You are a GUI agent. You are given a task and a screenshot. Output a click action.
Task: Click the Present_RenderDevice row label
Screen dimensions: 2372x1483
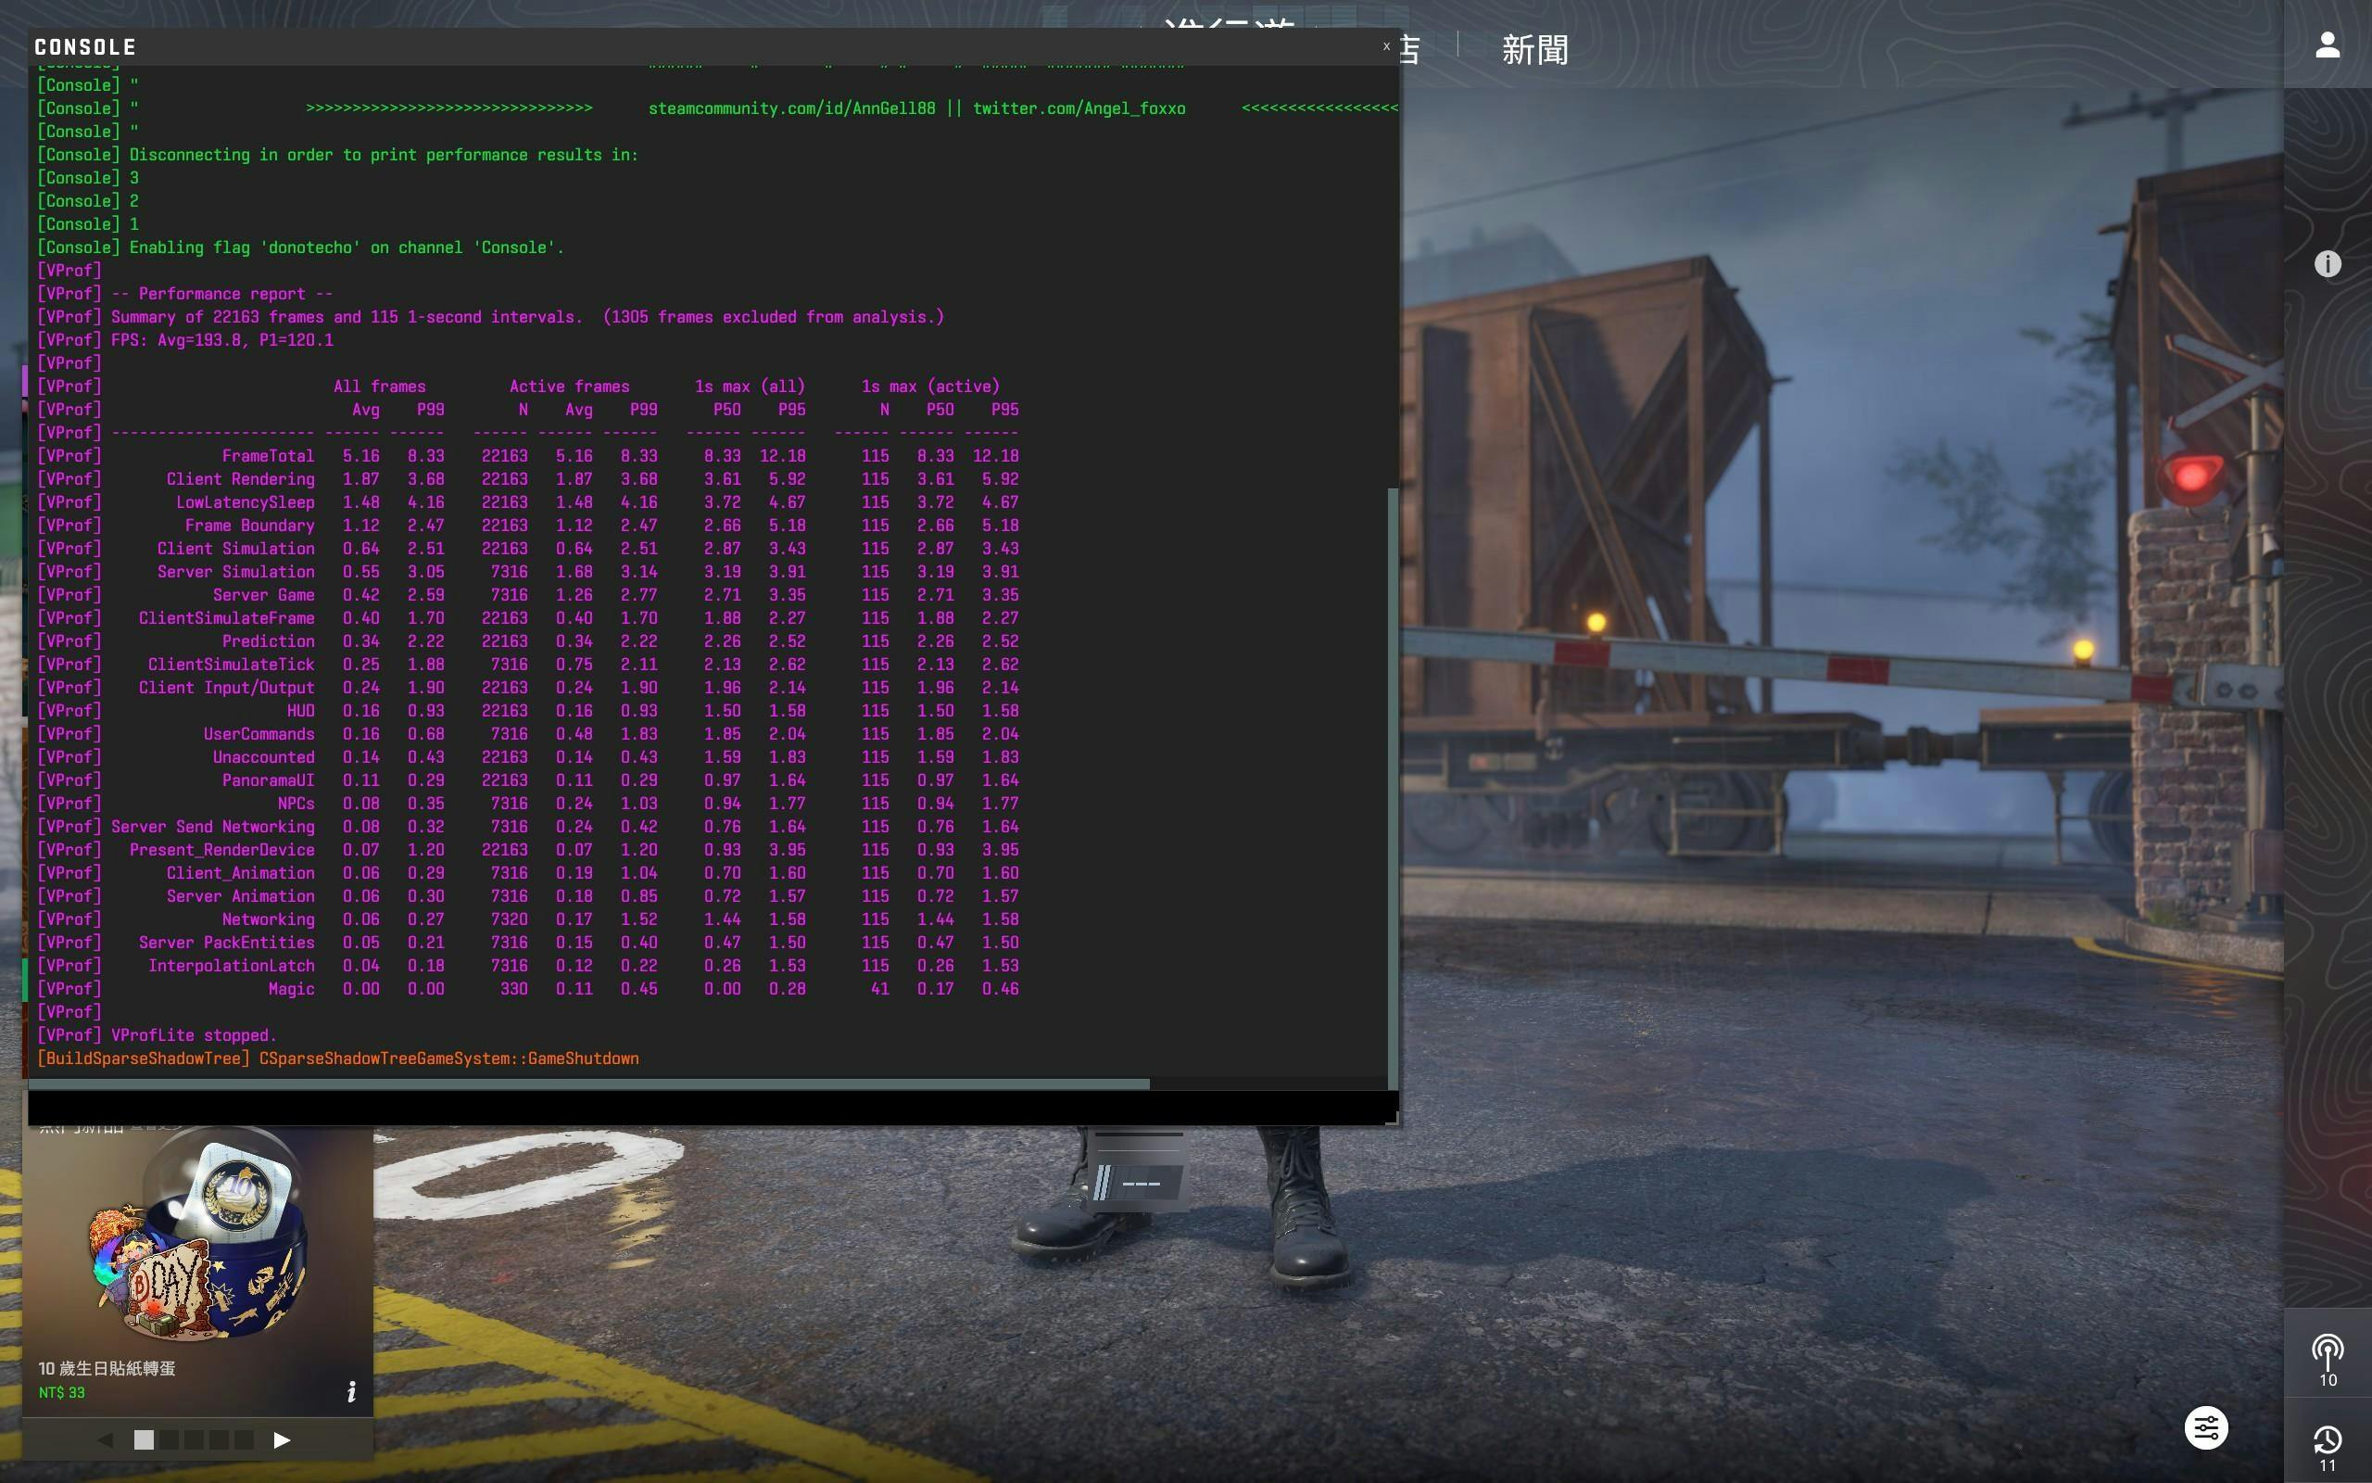pos(222,850)
